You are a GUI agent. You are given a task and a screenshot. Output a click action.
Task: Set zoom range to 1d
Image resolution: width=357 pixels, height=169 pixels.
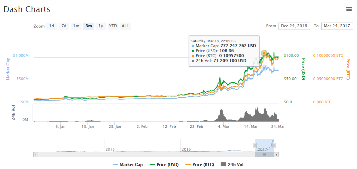52,26
